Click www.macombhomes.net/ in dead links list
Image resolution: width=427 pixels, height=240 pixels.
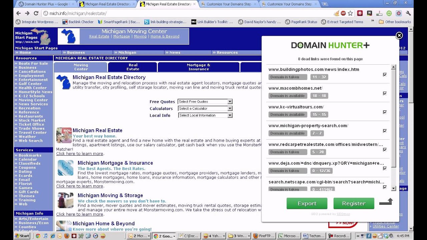coord(295,88)
